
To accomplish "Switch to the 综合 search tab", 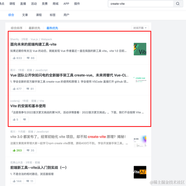I will 11,15.
